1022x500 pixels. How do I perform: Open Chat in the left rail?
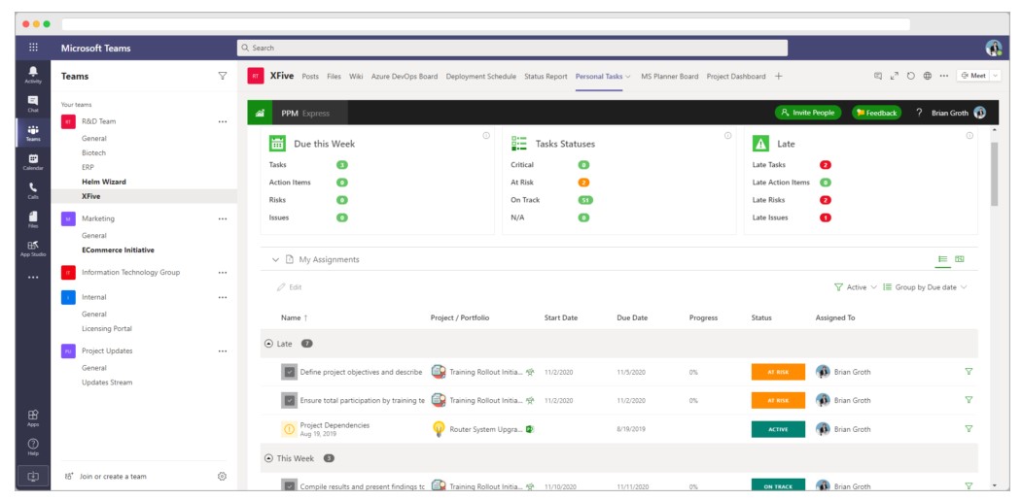[33, 104]
